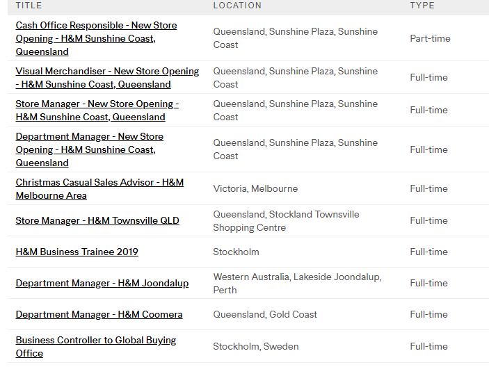Click Western Australia, Lakeside Joondalup location text
Screen dimensions: 489x367
(296, 283)
